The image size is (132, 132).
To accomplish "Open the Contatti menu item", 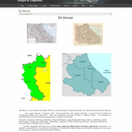I will click(91, 6).
